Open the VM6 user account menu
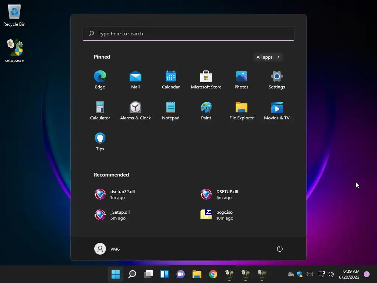Image resolution: width=377 pixels, height=283 pixels. (x=107, y=249)
